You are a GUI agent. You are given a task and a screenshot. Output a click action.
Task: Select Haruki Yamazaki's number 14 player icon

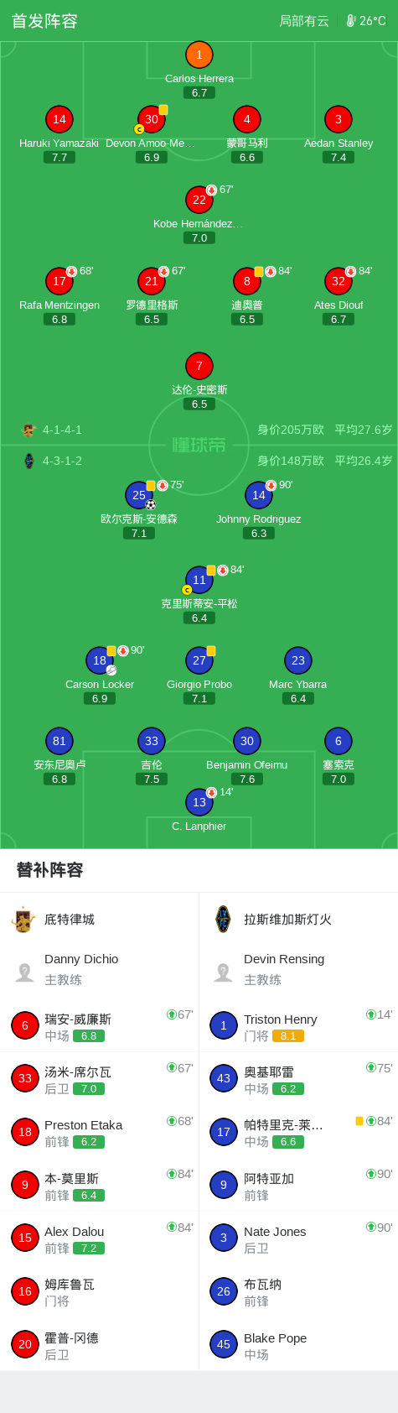(x=59, y=119)
